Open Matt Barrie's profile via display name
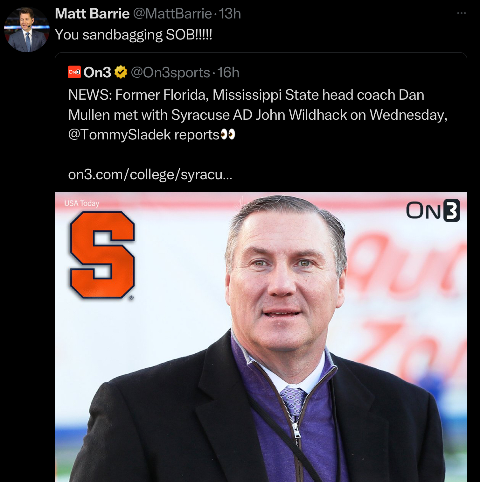This screenshot has height=482, width=480. point(92,14)
